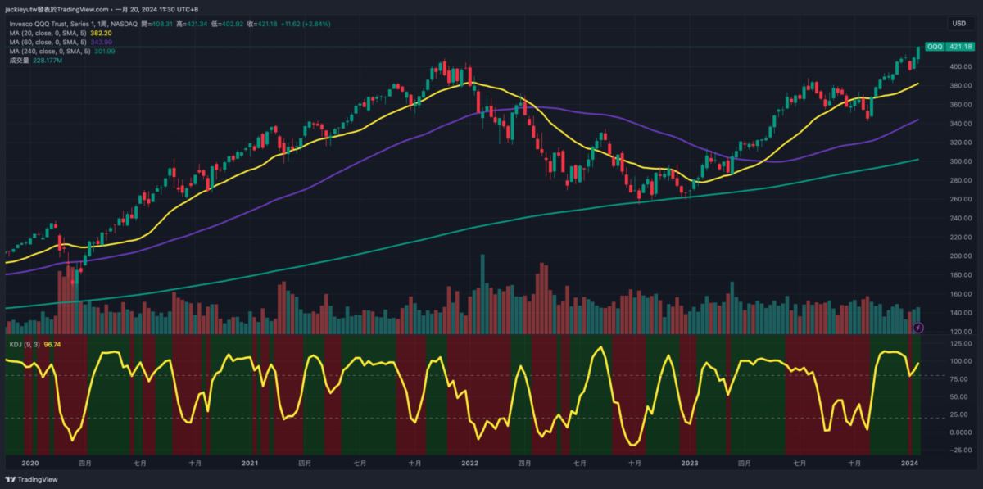Open the jackieyutw TradingView.com header link

point(56,8)
